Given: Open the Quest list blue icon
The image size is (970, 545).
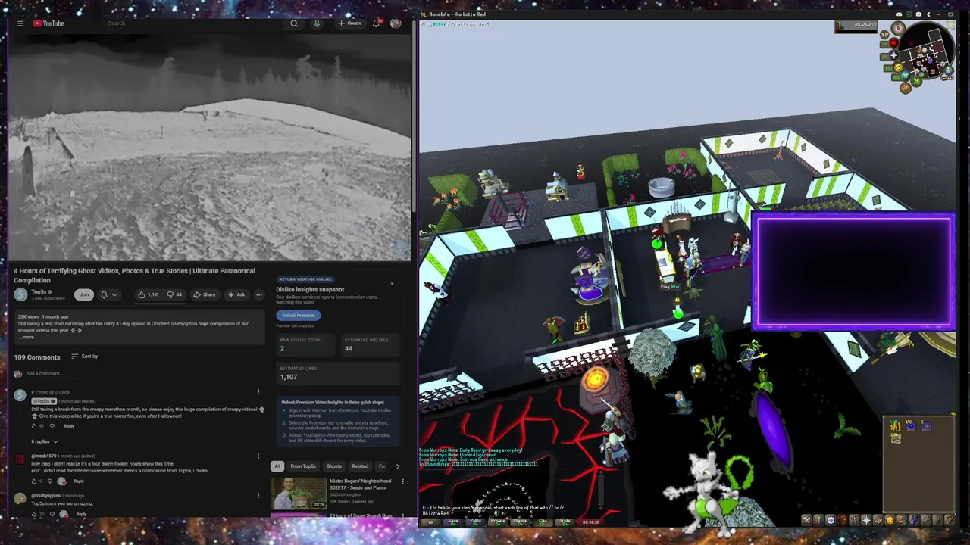Looking at the screenshot, I should coord(831,520).
